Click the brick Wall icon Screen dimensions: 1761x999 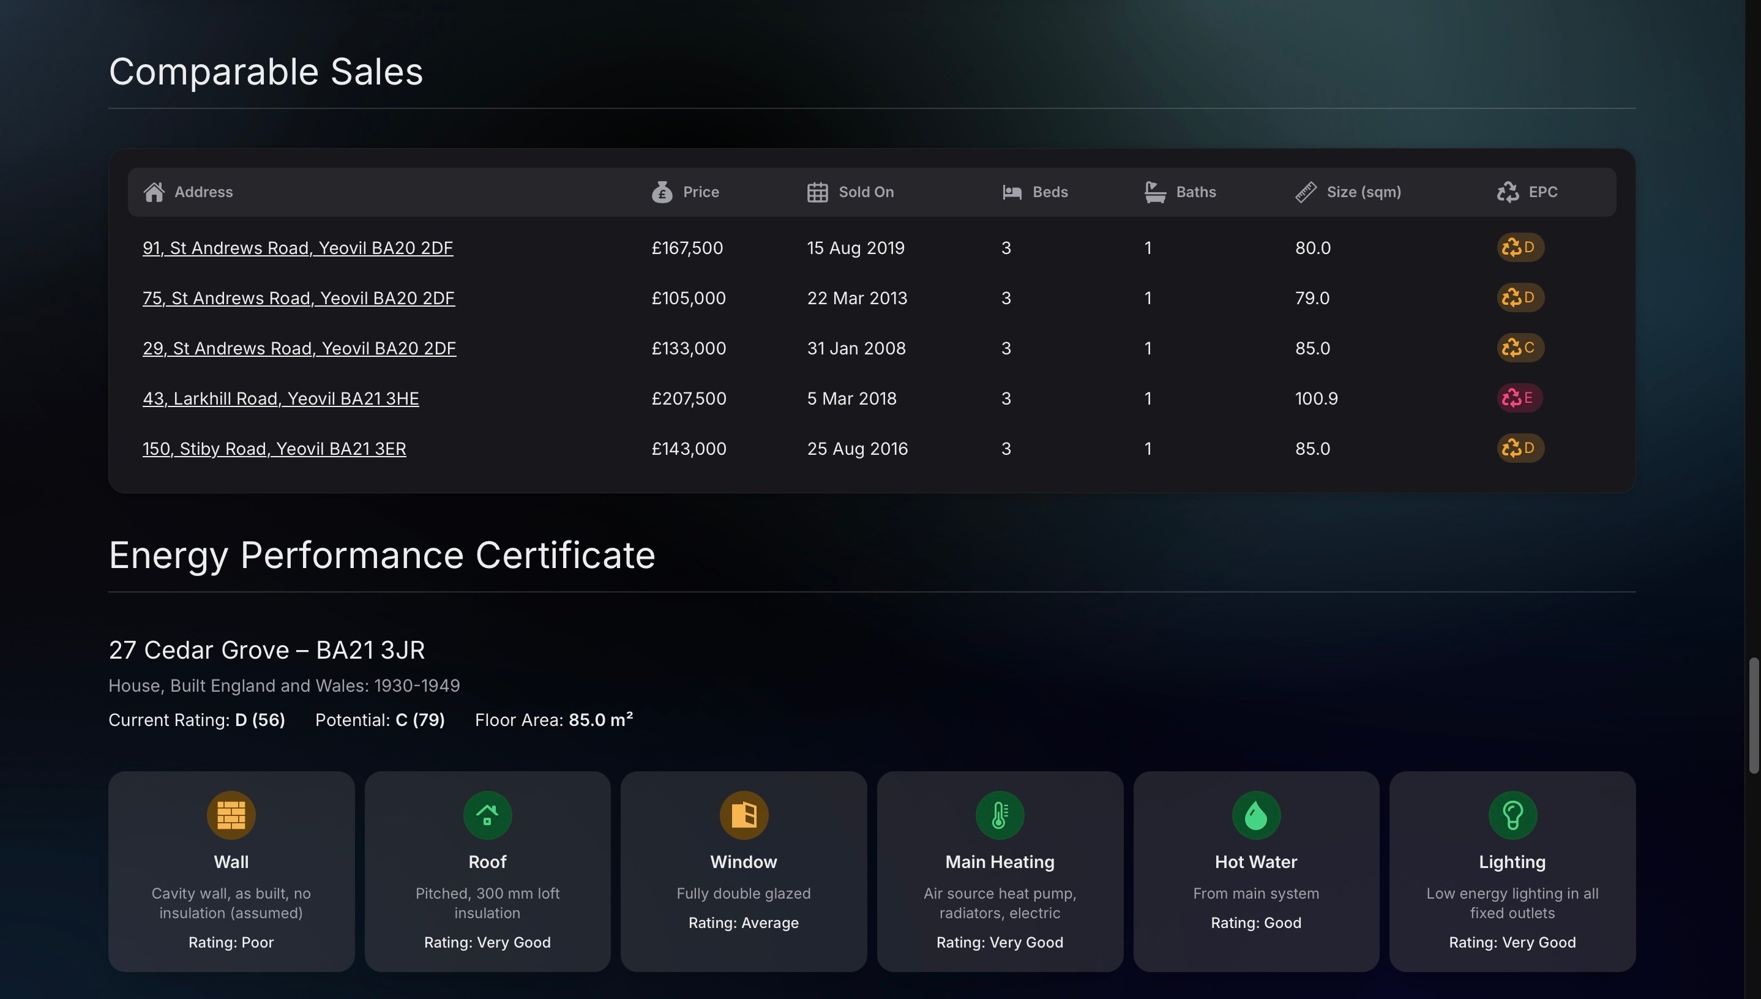coord(231,815)
